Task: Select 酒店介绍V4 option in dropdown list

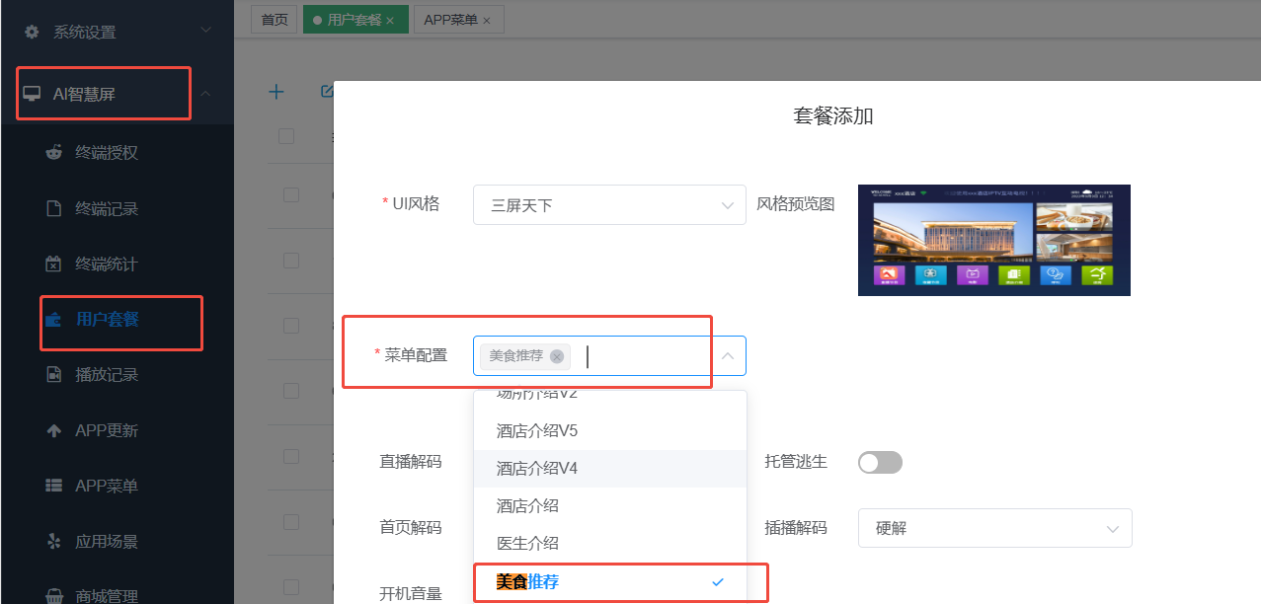Action: (x=537, y=468)
